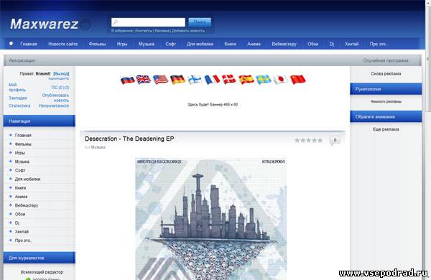Rate the post with the fifth star

point(320,141)
